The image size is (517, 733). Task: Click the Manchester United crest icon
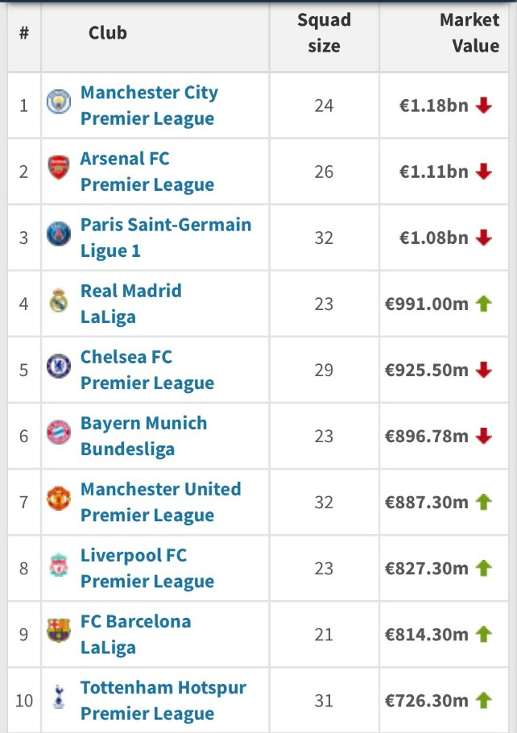[59, 499]
